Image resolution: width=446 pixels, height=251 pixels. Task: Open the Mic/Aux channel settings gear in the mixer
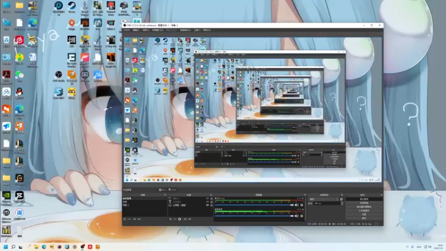coord(302,205)
